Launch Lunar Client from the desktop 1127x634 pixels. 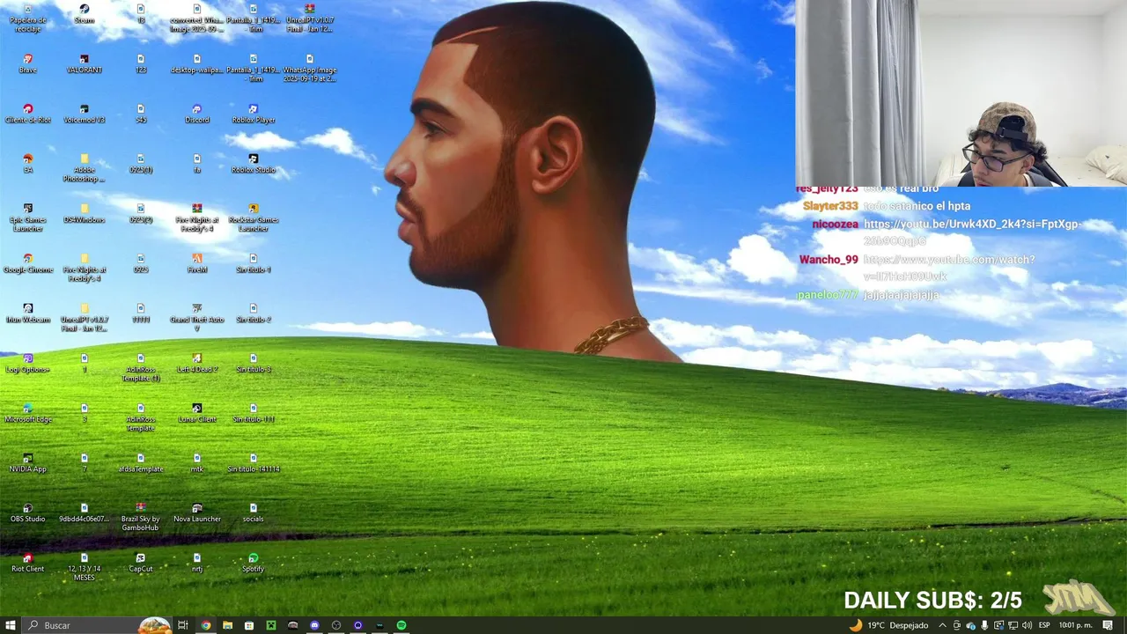pyautogui.click(x=196, y=414)
